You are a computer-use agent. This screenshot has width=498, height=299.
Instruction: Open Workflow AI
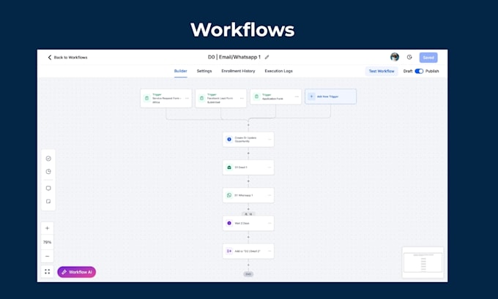coord(77,272)
